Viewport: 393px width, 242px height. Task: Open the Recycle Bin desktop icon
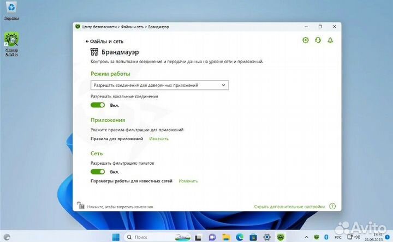(x=11, y=11)
